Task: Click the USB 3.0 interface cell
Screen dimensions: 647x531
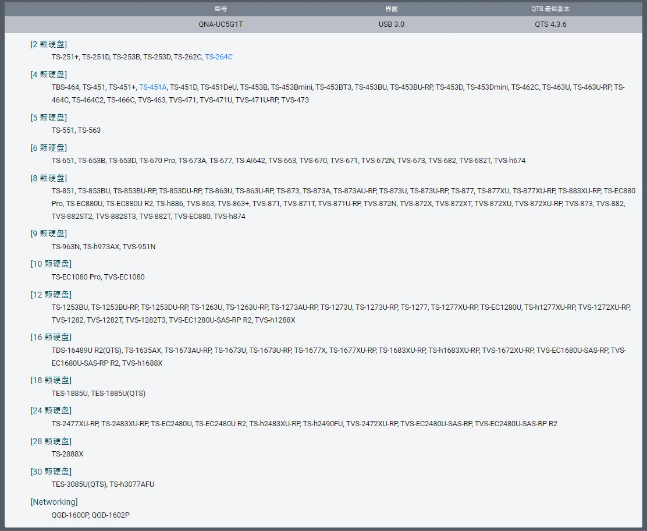Action: tap(392, 24)
